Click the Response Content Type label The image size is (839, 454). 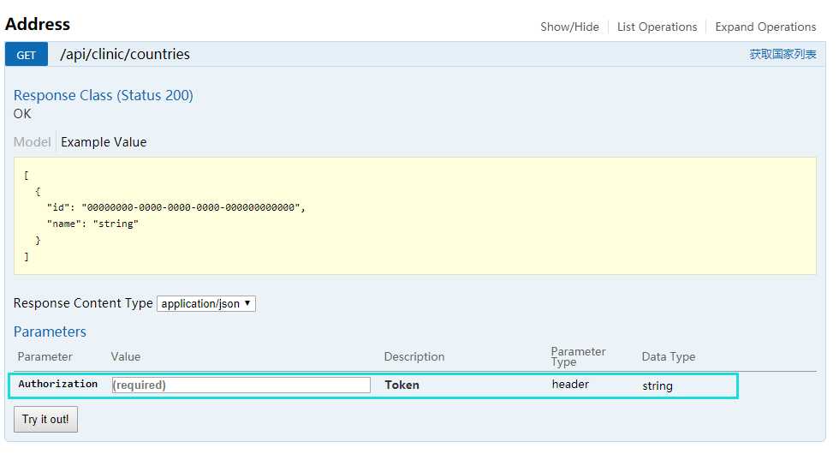pyautogui.click(x=83, y=303)
